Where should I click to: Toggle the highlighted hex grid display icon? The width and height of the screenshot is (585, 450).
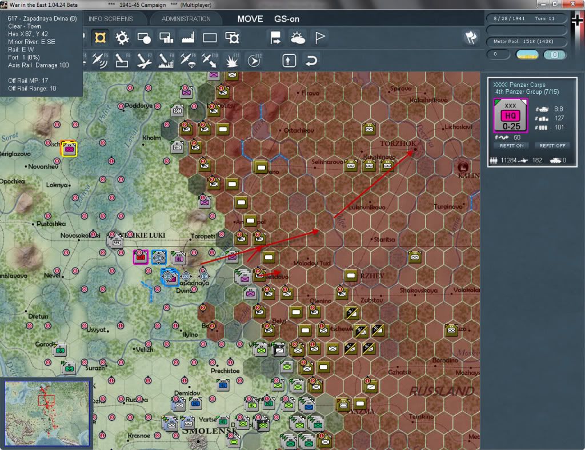(x=100, y=38)
